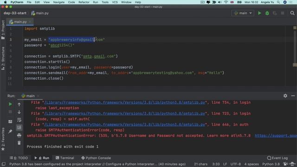Screen dimensions: 297x167
Task: Toggle soft-wrap in Run output
Action: 19,120
